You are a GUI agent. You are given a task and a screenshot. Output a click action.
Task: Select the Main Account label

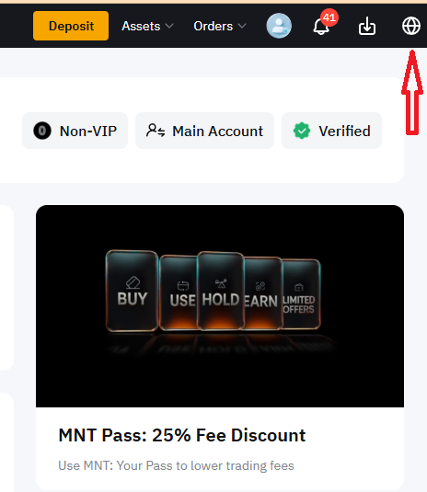click(217, 132)
